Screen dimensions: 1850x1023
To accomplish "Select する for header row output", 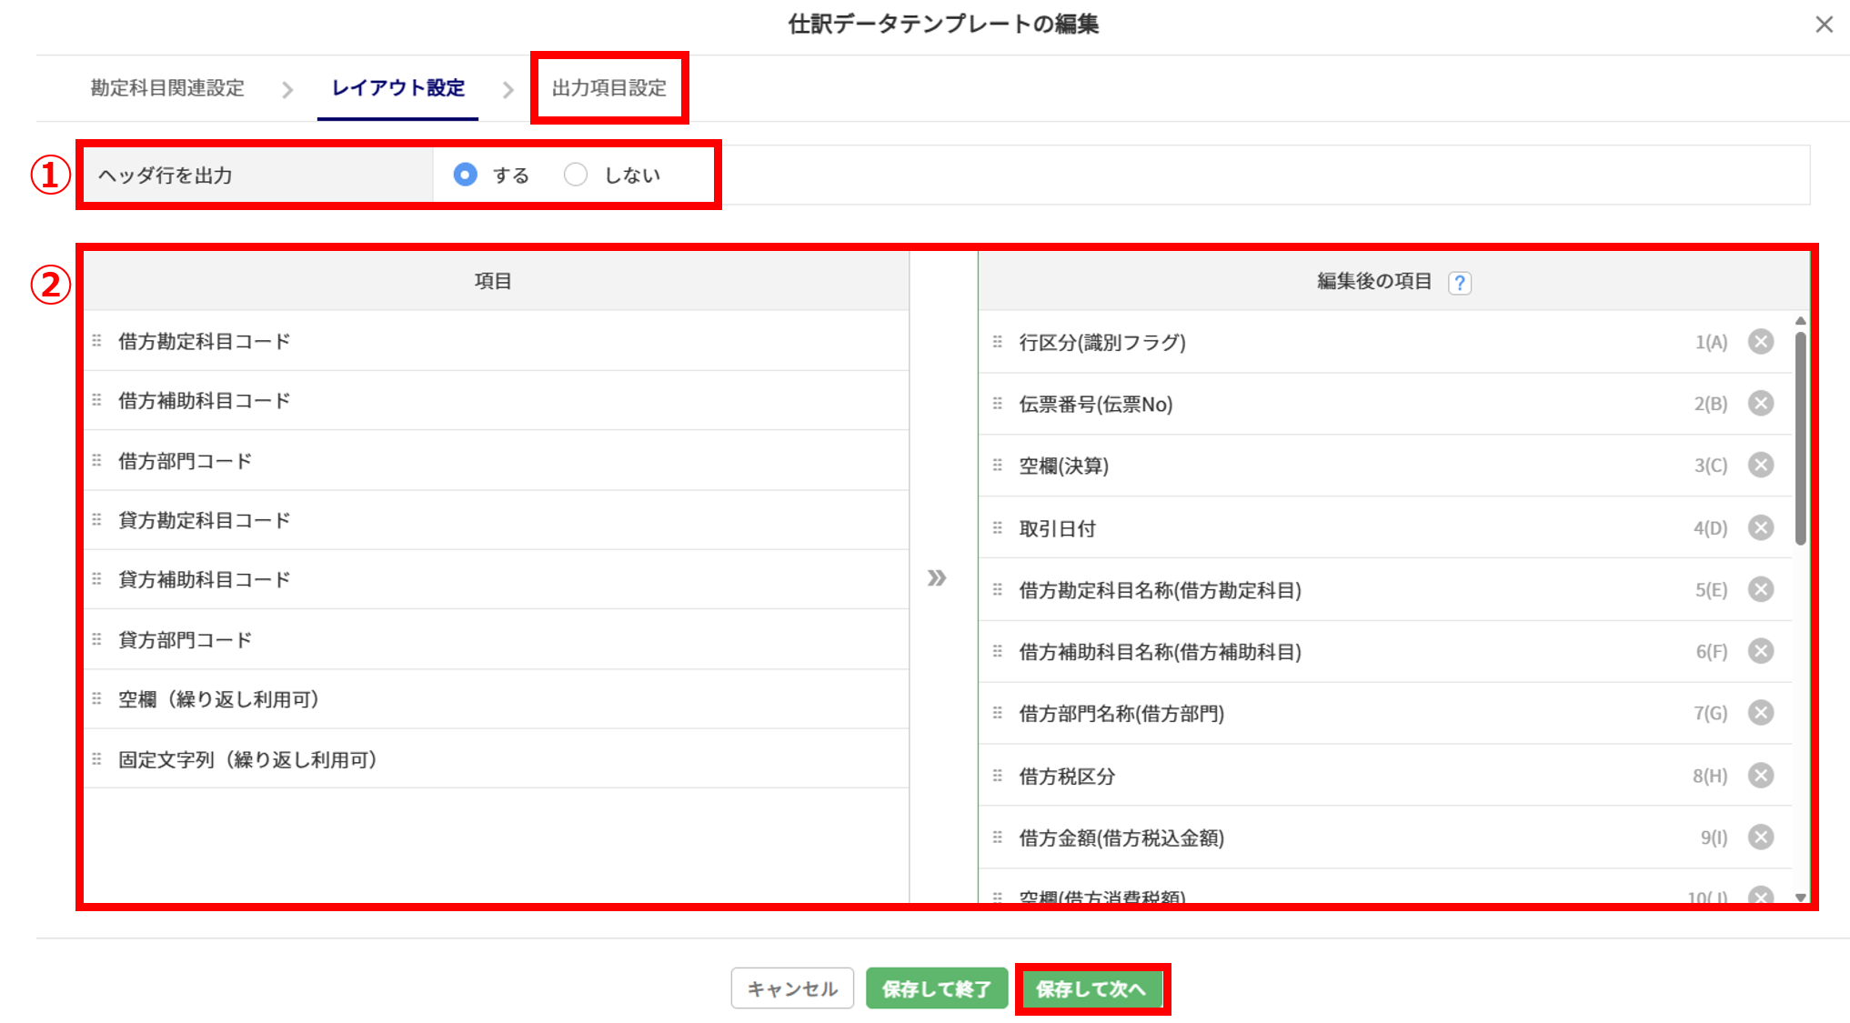I will click(x=466, y=175).
